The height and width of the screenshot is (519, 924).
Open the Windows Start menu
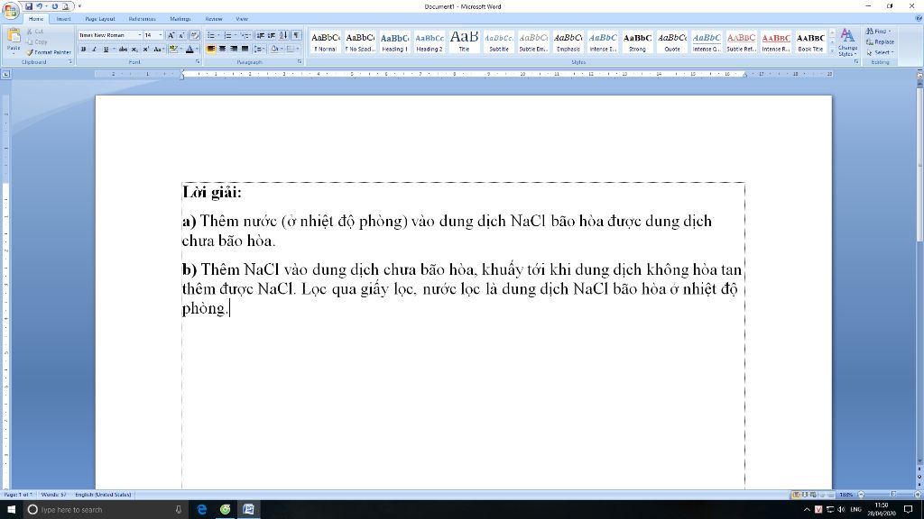pyautogui.click(x=11, y=510)
